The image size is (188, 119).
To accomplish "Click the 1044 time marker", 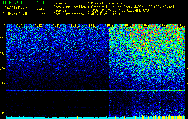I will [x=74, y=26].
